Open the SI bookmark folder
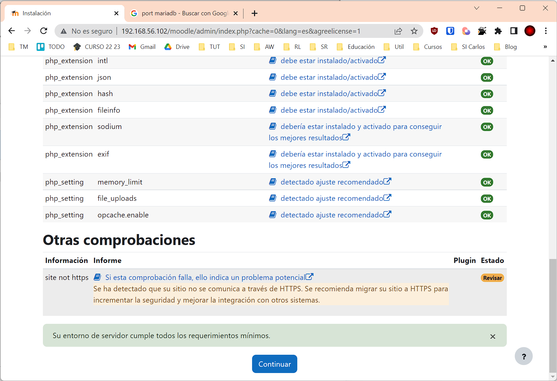The height and width of the screenshot is (381, 557). pos(237,47)
